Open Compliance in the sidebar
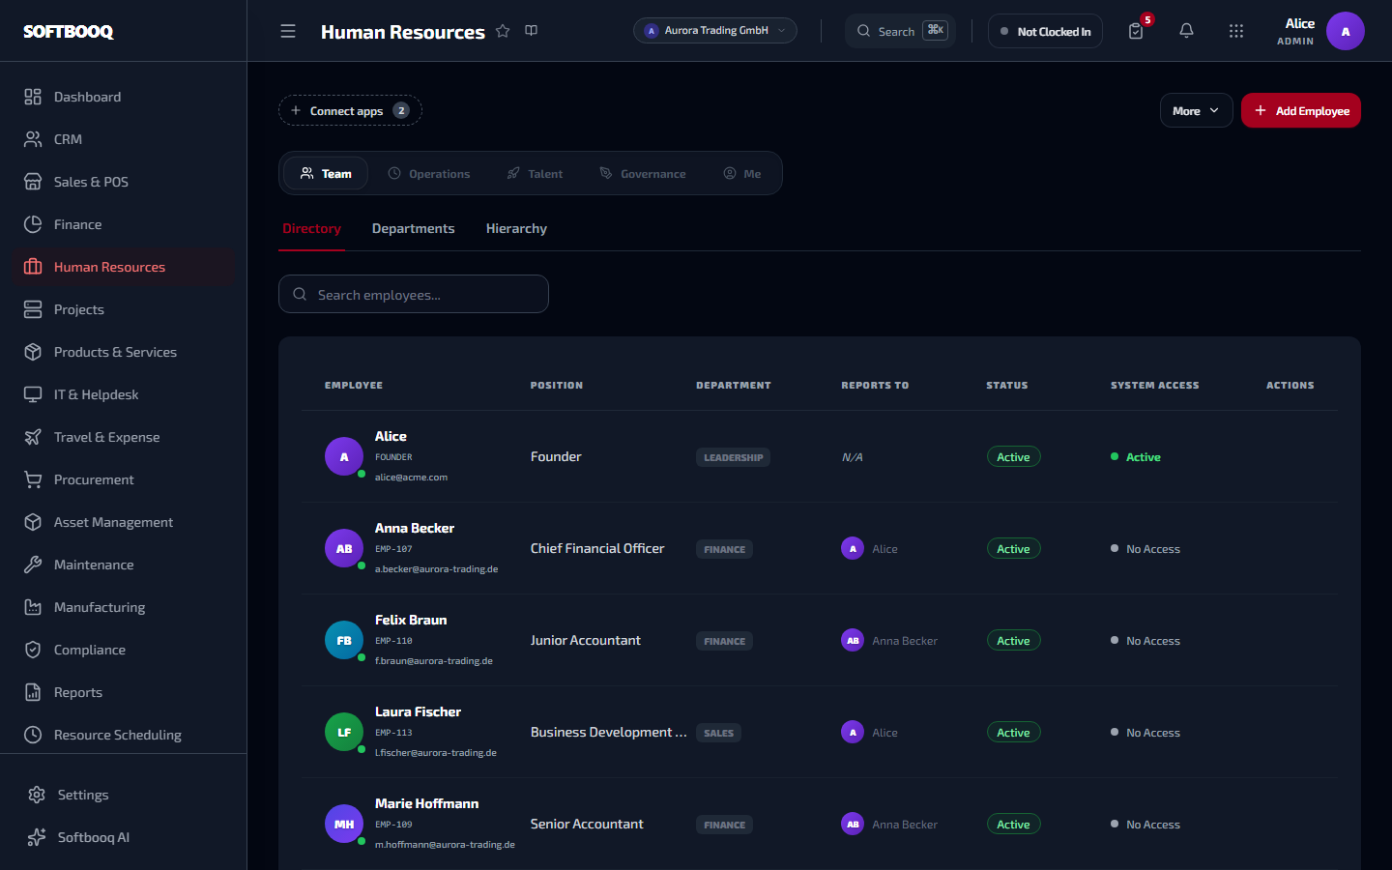 (x=124, y=650)
